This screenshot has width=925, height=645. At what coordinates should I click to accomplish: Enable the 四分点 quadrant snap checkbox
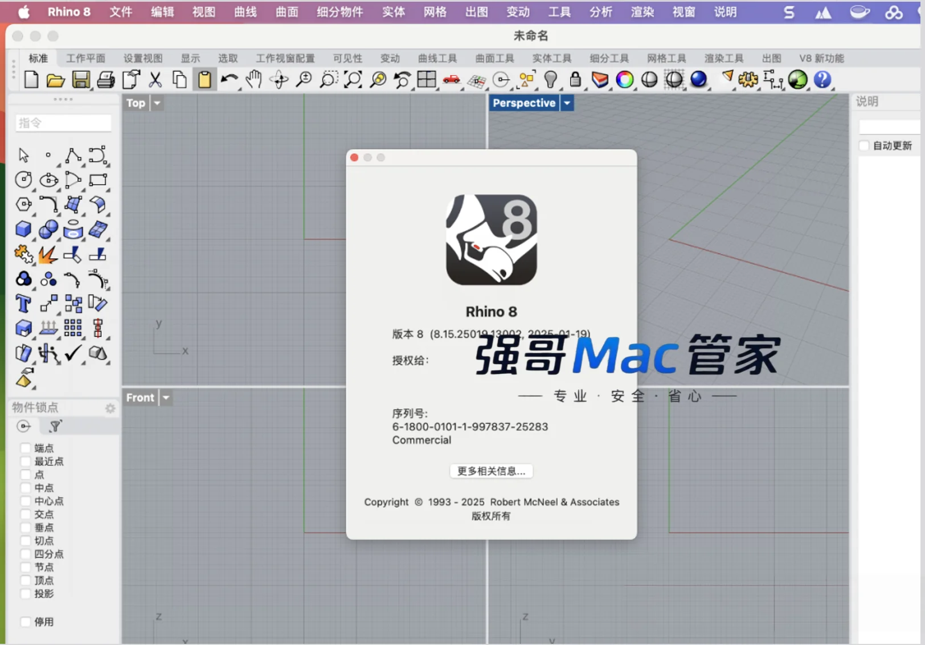(x=26, y=554)
